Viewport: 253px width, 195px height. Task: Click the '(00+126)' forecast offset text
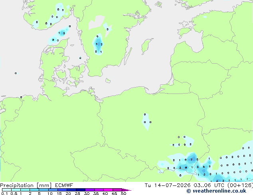(240, 185)
